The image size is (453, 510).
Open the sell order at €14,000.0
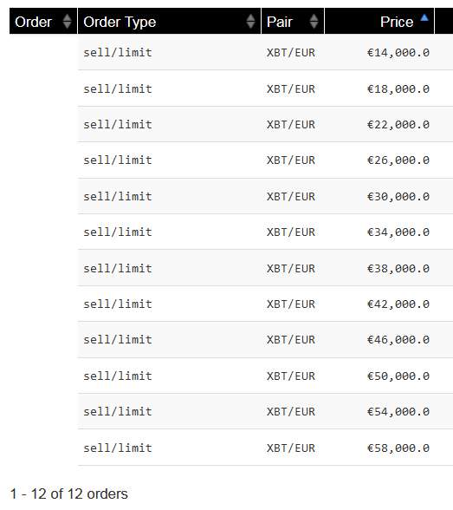(x=265, y=52)
